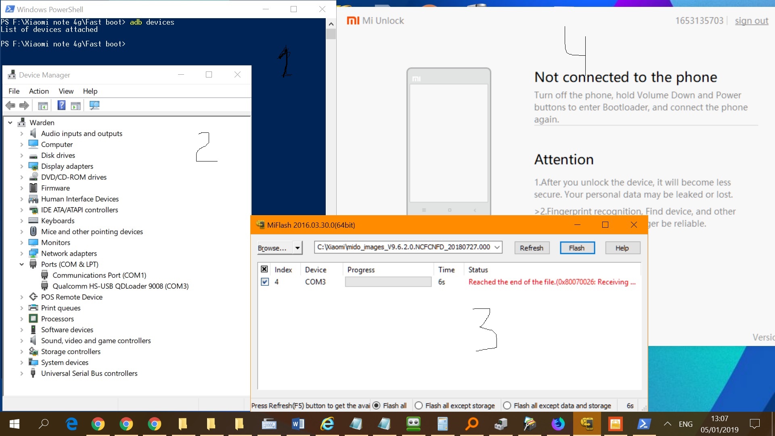Screen dimensions: 775x436
Task: Click the Audio inputs and outputs speaker icon
Action: (33, 133)
